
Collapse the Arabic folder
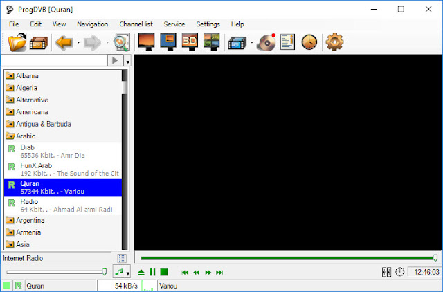click(10, 136)
